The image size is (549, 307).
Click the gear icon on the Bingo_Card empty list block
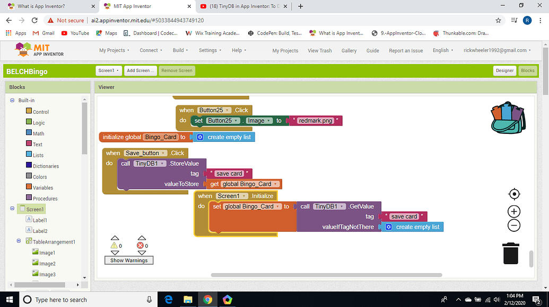[199, 137]
